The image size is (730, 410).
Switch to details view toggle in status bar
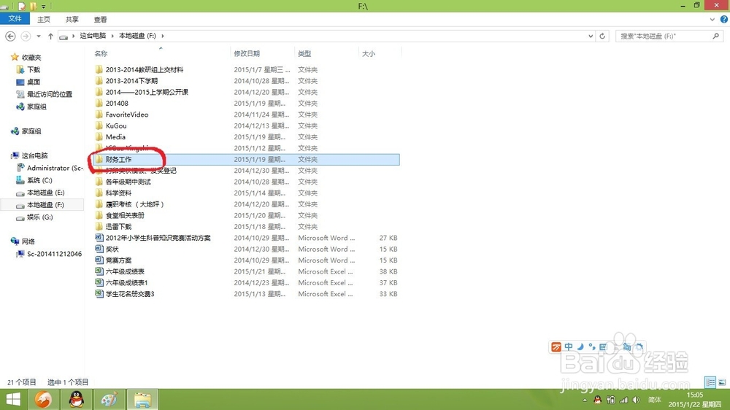click(x=710, y=382)
